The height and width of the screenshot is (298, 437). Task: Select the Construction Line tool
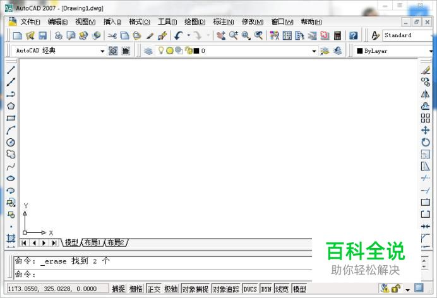pyautogui.click(x=11, y=82)
